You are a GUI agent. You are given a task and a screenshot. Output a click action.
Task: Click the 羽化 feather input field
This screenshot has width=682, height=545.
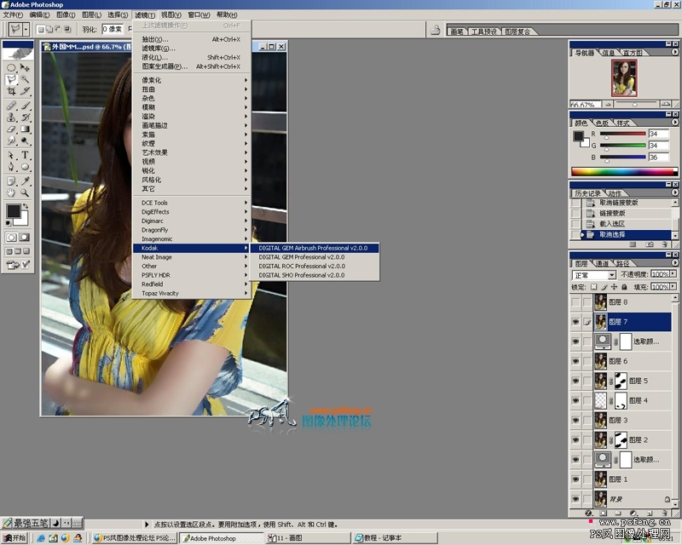pyautogui.click(x=113, y=30)
